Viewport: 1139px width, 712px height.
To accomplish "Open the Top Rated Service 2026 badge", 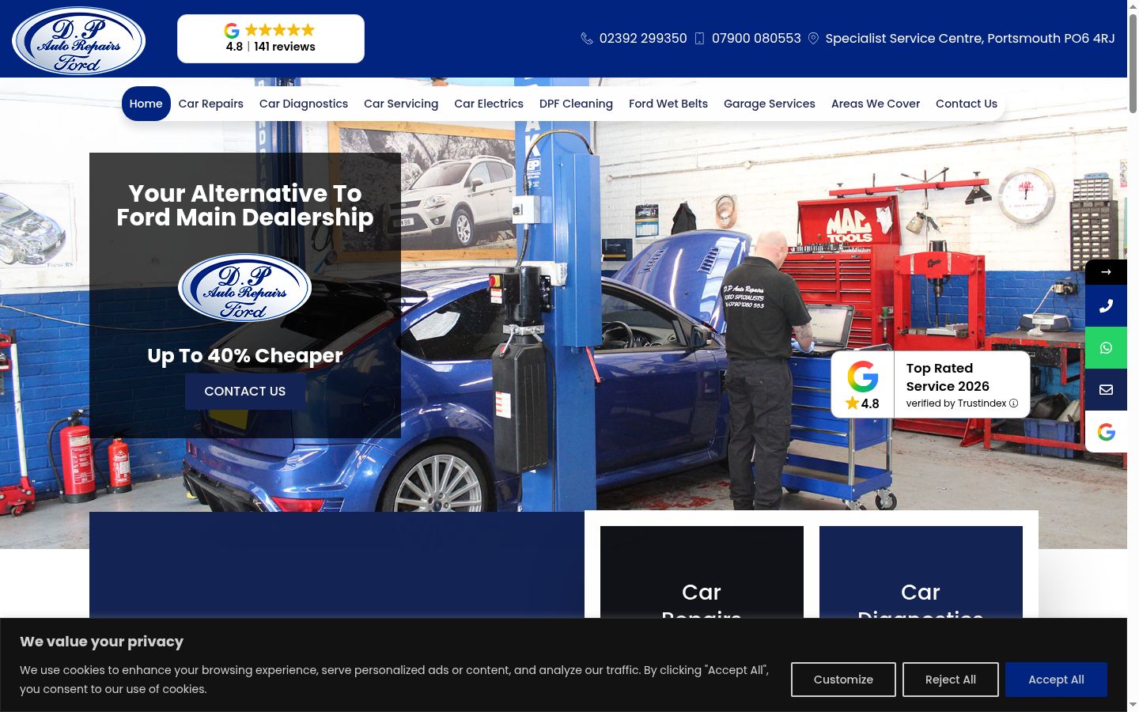I will point(930,384).
